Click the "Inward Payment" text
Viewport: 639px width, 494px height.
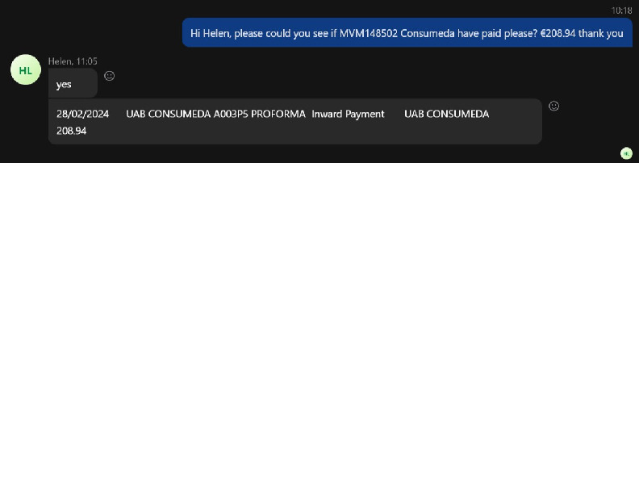point(348,114)
